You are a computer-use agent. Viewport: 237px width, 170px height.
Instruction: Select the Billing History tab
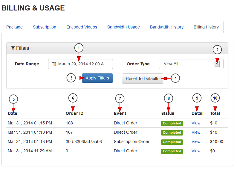(x=206, y=27)
